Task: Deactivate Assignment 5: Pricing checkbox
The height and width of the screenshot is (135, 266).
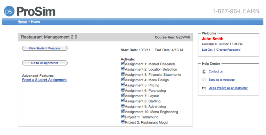Action: pos(123,85)
